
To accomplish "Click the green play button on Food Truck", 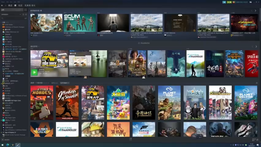I will 34,72.
